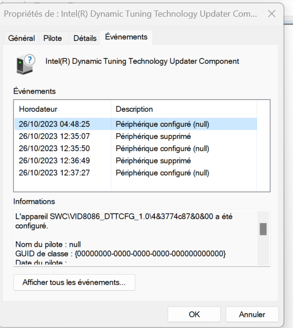Click the dialog title bar text
Screen dimensions: 293x328
(x=130, y=14)
